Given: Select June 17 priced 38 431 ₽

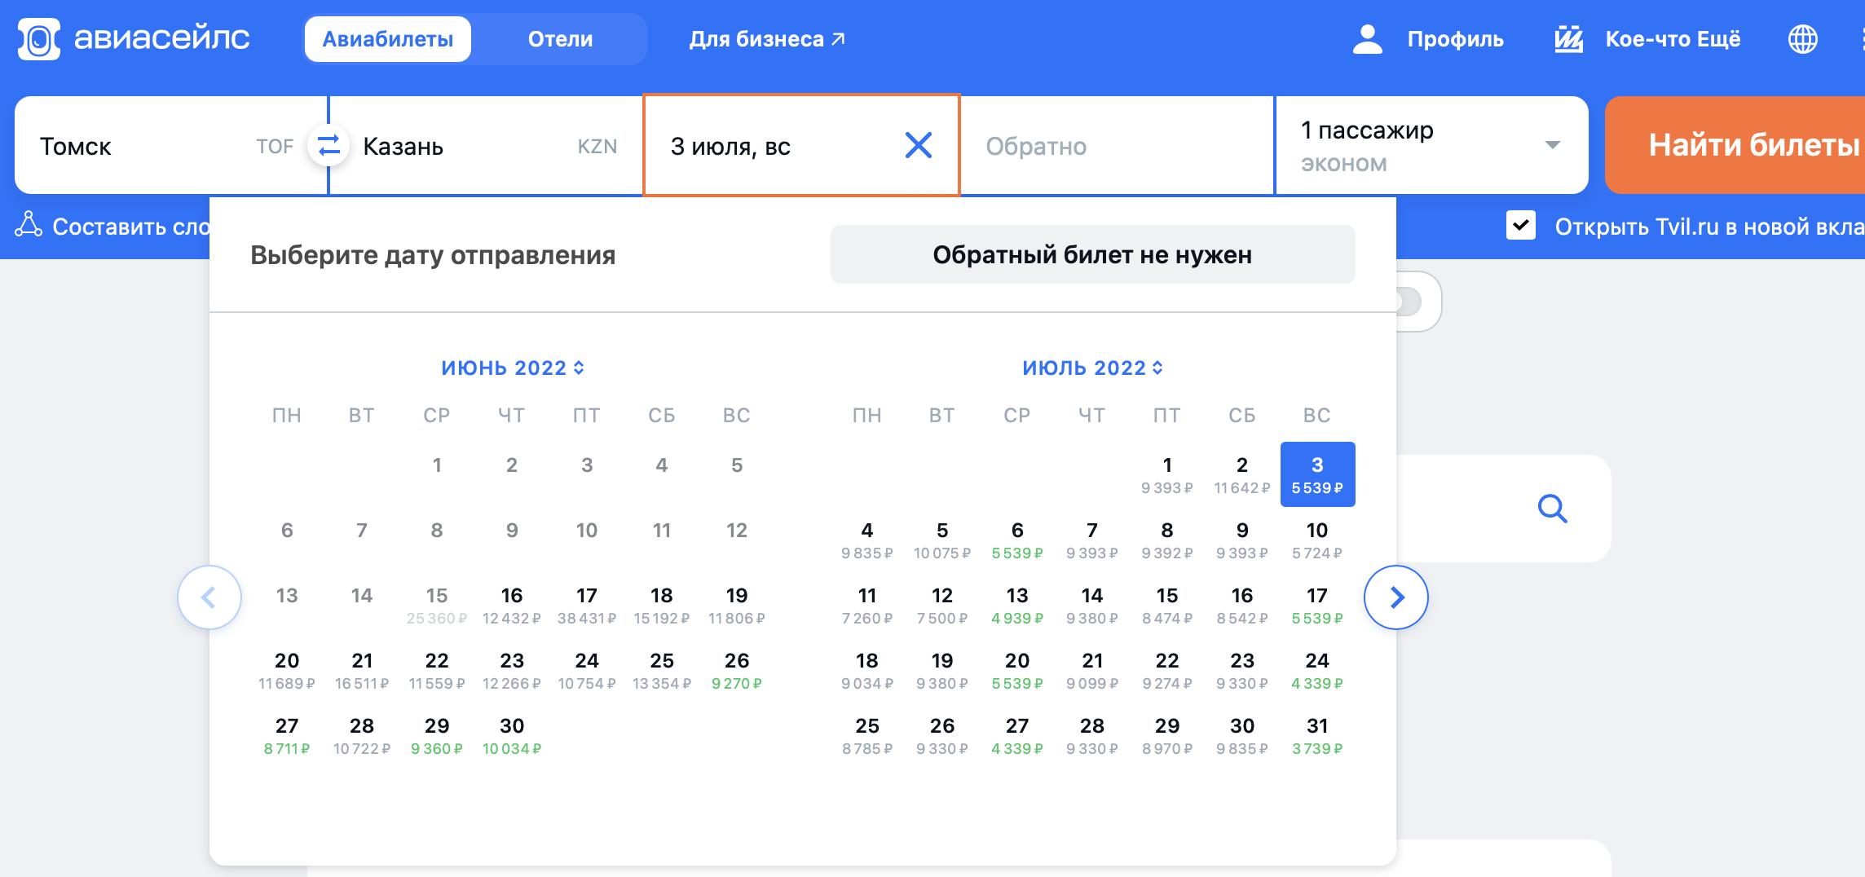Looking at the screenshot, I should 587,605.
